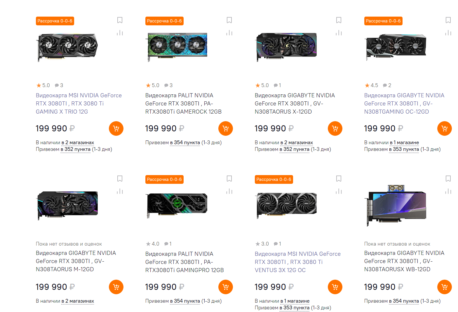
Task: Compare the PALIT GAMINGPRO card
Action: [229, 191]
